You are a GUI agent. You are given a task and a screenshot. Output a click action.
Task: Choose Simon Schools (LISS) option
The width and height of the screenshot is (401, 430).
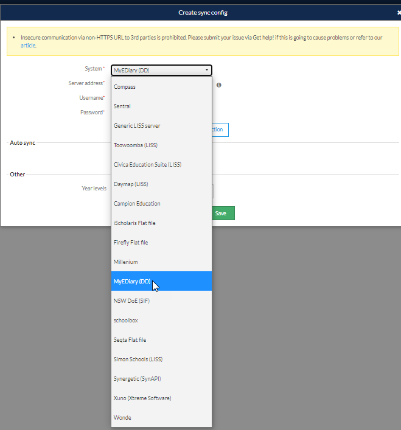click(161, 359)
